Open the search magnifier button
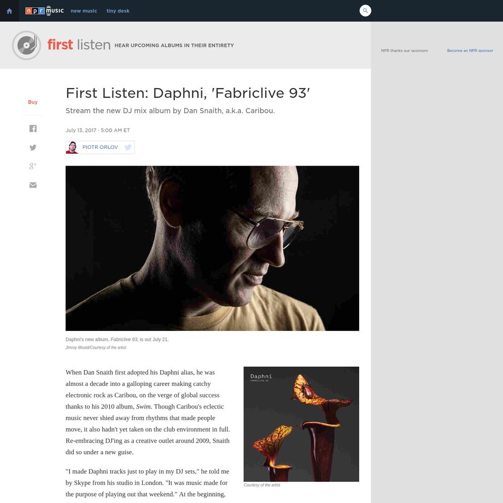This screenshot has width=503, height=503. point(365,11)
